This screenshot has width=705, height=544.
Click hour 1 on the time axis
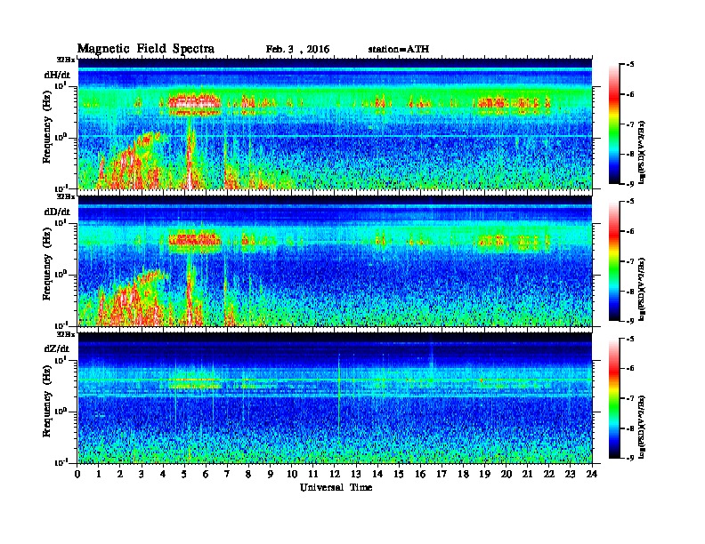(x=99, y=475)
